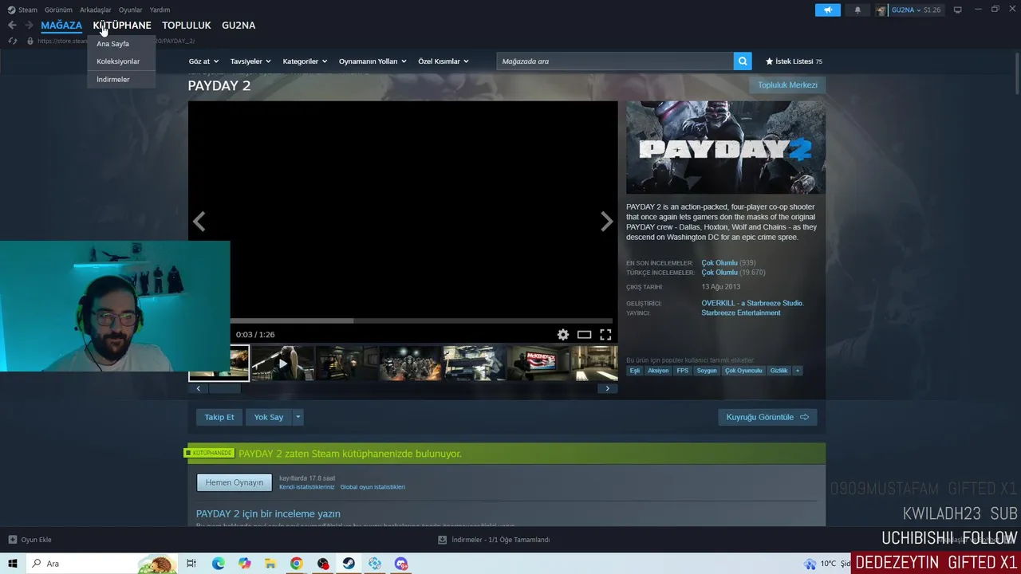Open the announcements megaphone button
The width and height of the screenshot is (1021, 574).
828,10
